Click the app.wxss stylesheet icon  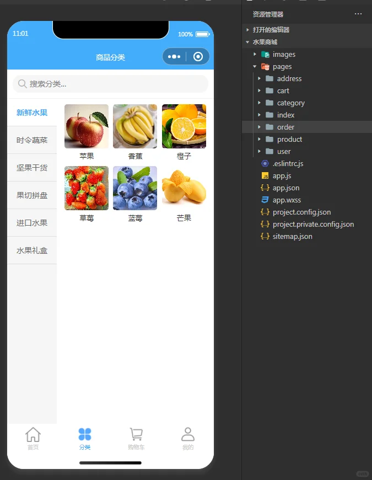[x=265, y=200]
